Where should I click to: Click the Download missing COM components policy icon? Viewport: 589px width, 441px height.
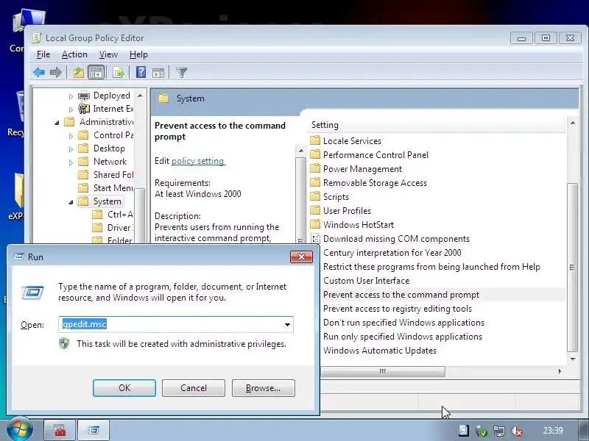click(x=316, y=238)
